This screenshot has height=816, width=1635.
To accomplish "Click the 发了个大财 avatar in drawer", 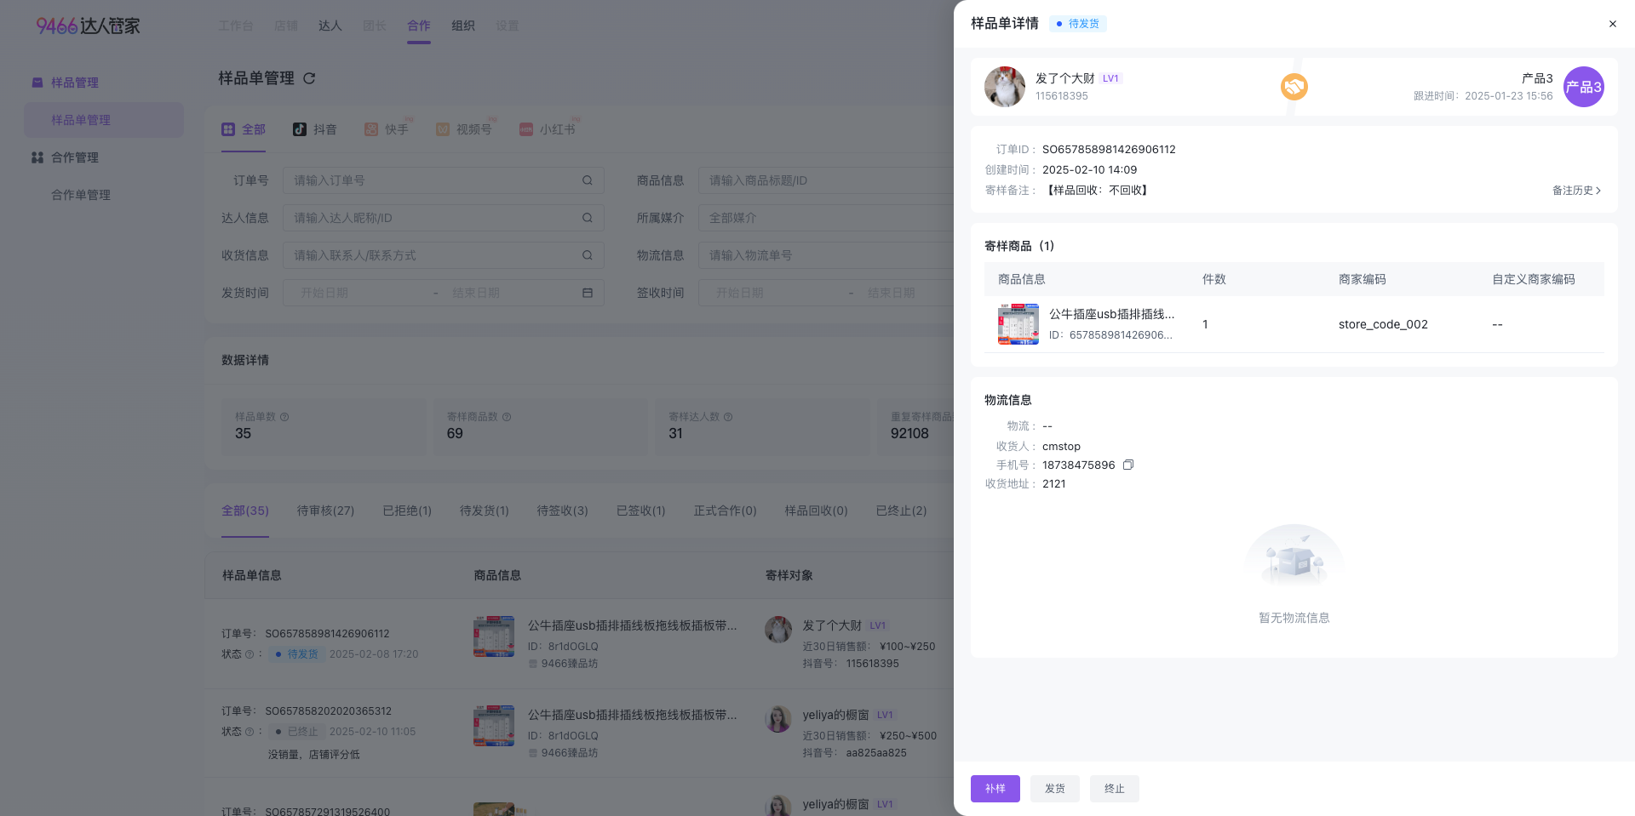I will coord(1005,87).
